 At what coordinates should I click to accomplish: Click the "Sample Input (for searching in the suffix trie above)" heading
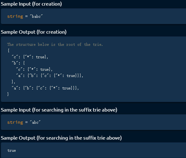click(59, 110)
